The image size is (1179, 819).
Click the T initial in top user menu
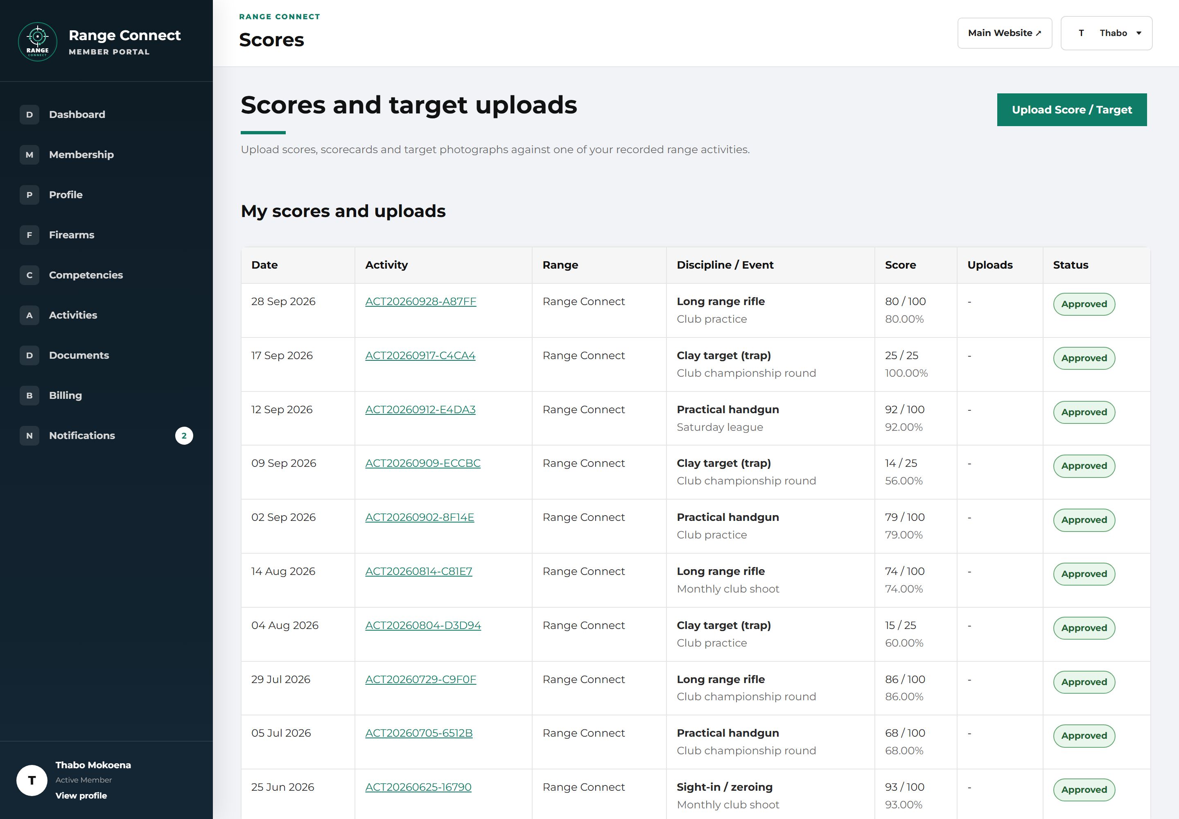point(1081,33)
